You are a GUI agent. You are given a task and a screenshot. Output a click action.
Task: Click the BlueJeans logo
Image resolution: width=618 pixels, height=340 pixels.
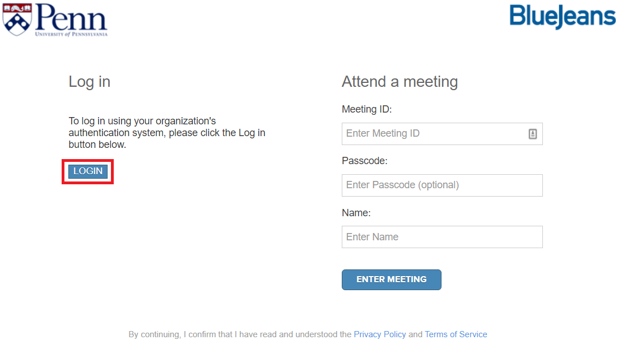562,16
